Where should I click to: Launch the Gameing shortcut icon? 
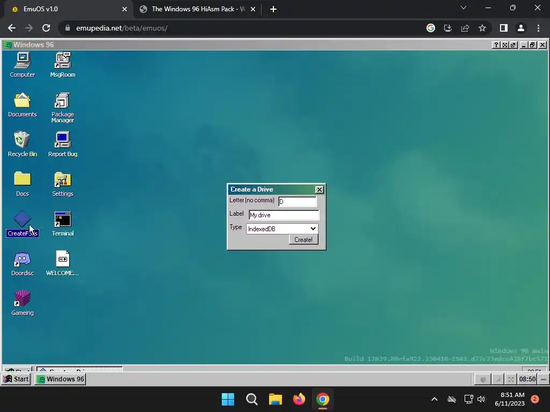[23, 303]
